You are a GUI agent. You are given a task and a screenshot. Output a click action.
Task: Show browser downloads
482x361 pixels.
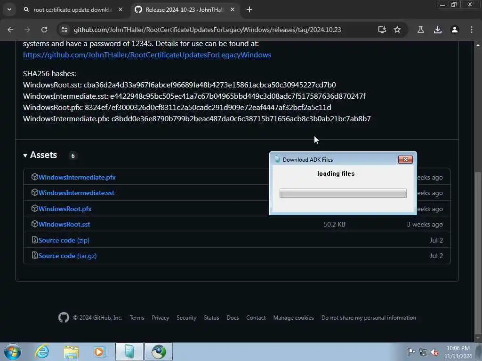click(438, 30)
